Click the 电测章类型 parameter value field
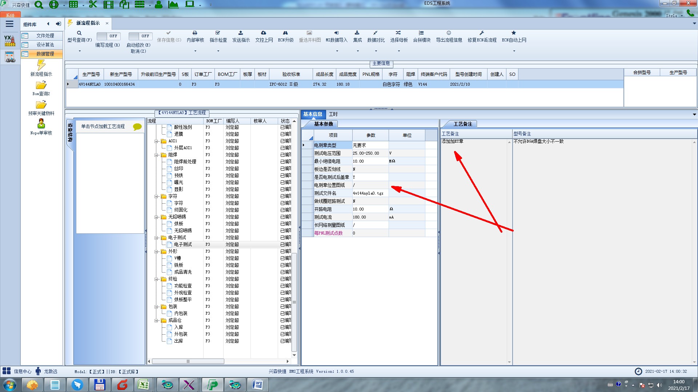The width and height of the screenshot is (698, 392). point(370,145)
